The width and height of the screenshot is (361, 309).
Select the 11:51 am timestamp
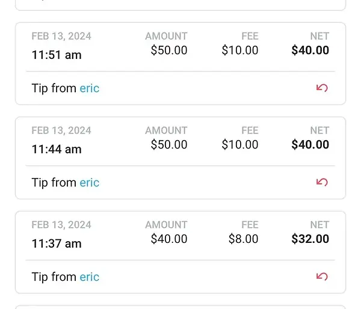[57, 55]
